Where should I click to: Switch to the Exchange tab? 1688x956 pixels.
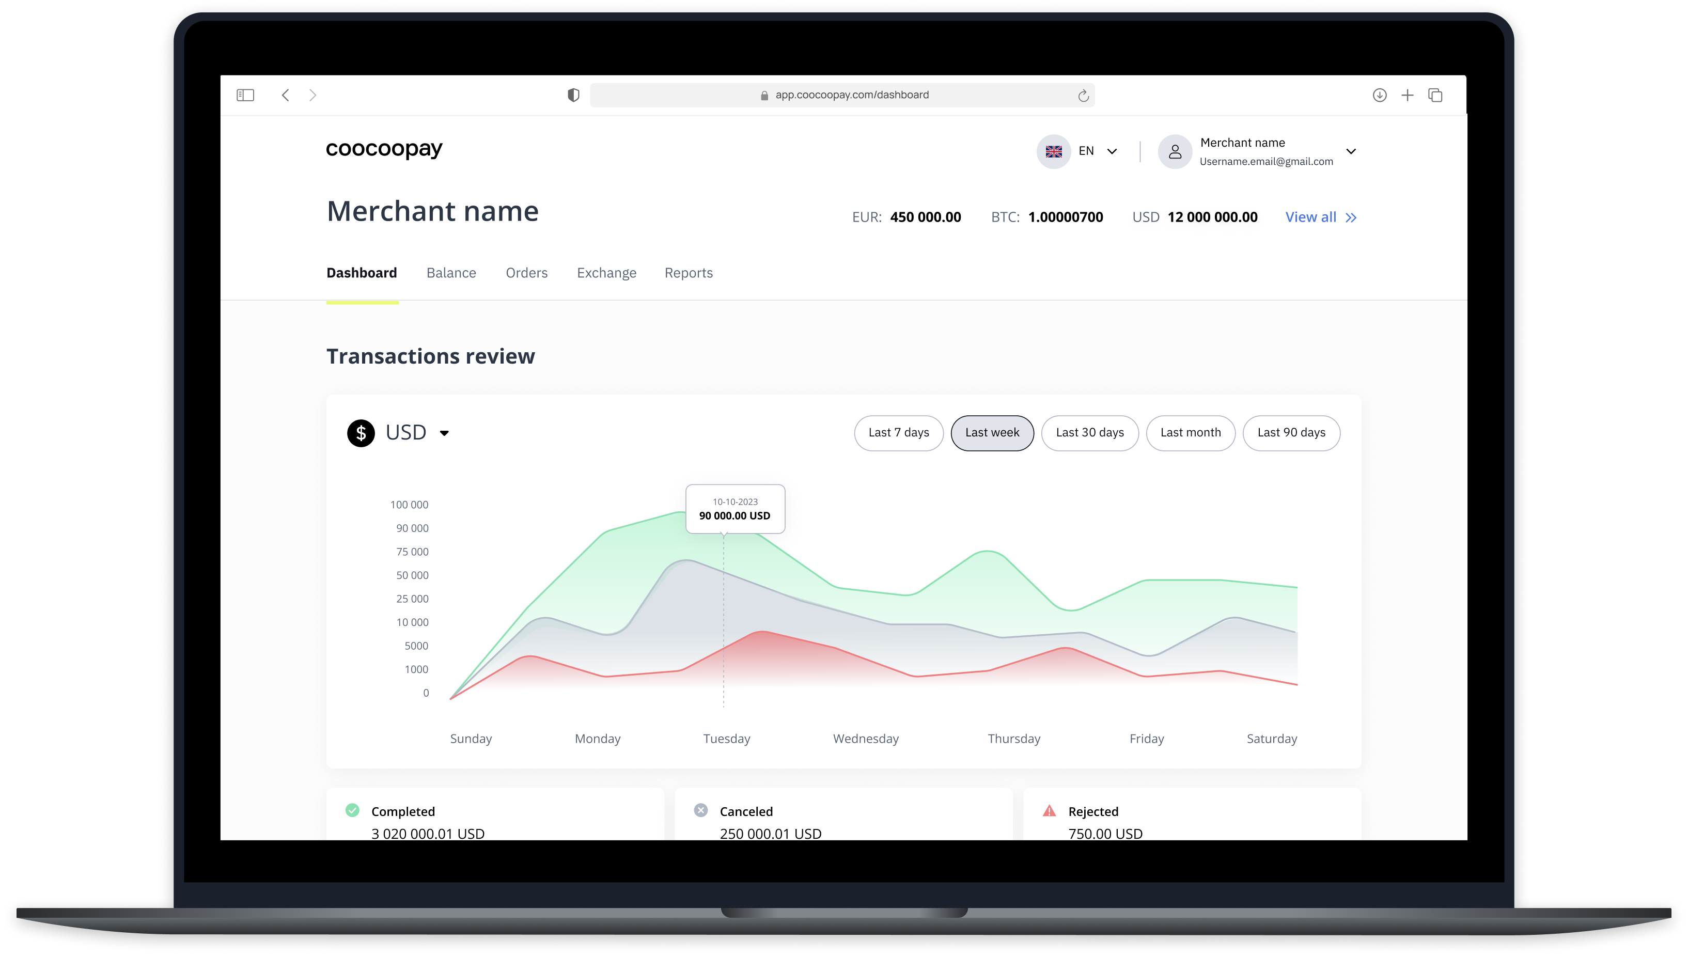[x=606, y=273]
